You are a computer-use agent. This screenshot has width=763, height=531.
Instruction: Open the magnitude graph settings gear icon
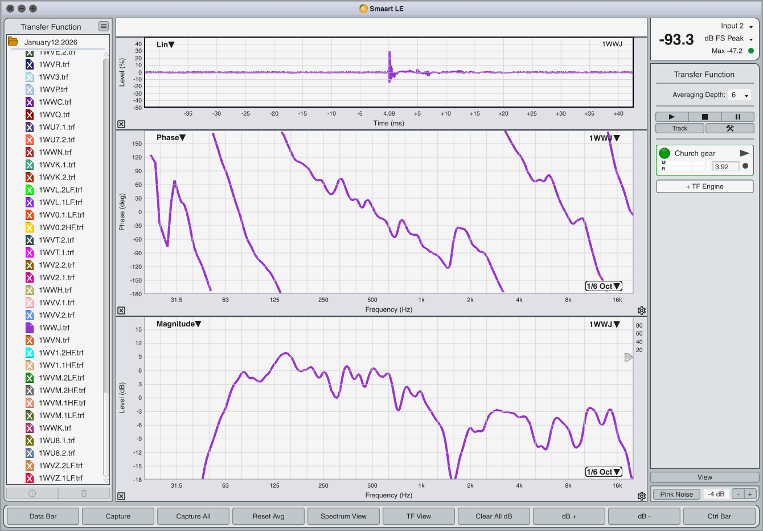pos(642,496)
